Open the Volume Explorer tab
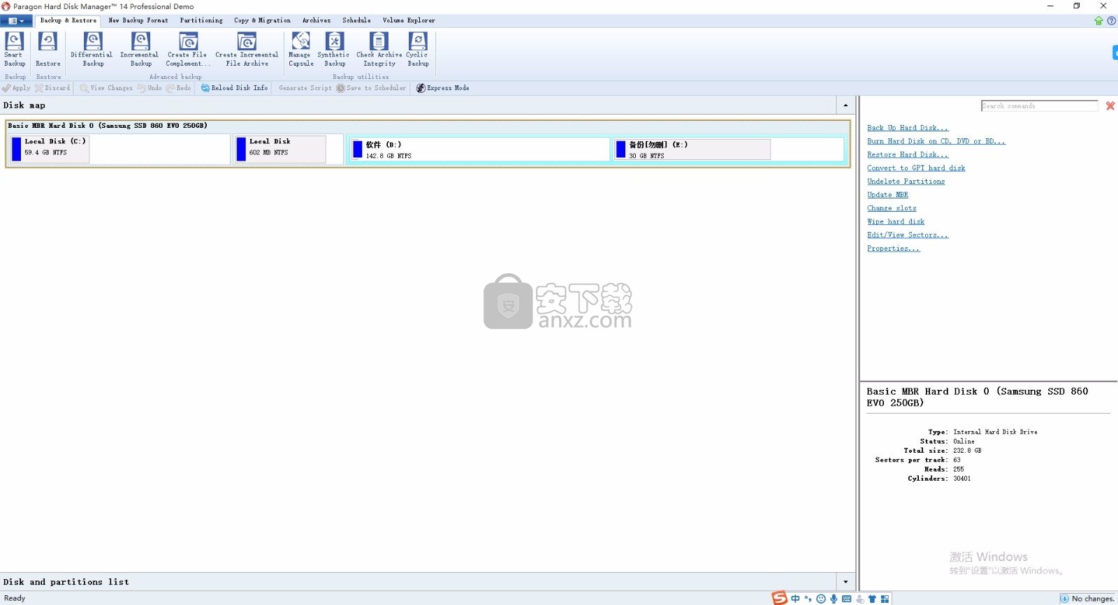Screen dimensions: 1118x605 pos(409,21)
